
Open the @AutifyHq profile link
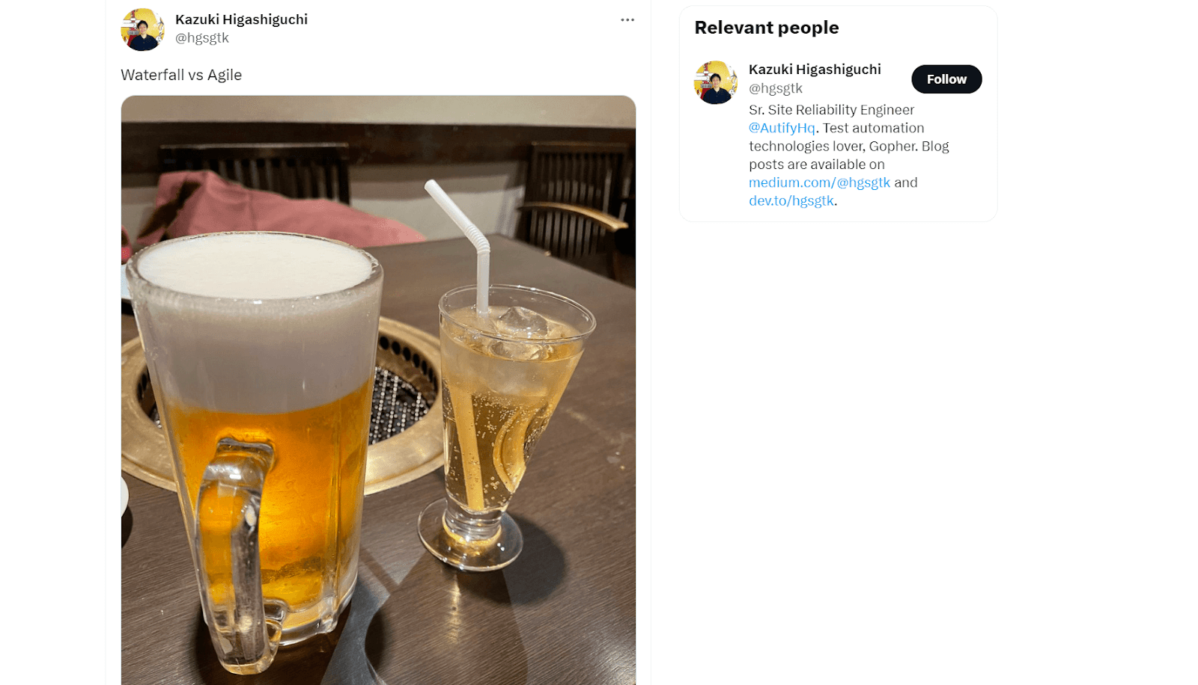(x=782, y=128)
